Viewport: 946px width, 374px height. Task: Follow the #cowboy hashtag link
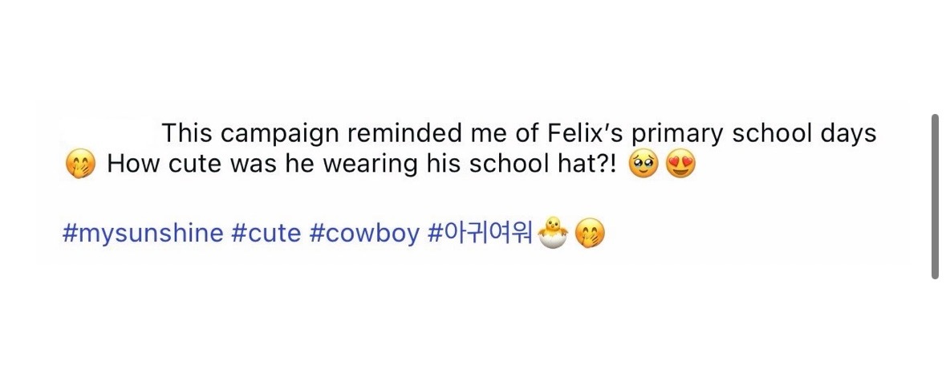364,234
